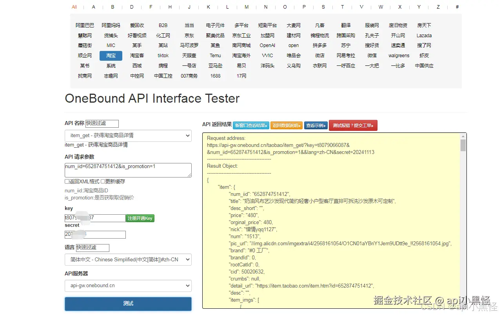Filter platforms by letter "J"
The height and width of the screenshot is (315, 499).
point(189,7)
